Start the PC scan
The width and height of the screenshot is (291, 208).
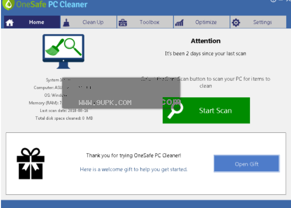(x=206, y=110)
